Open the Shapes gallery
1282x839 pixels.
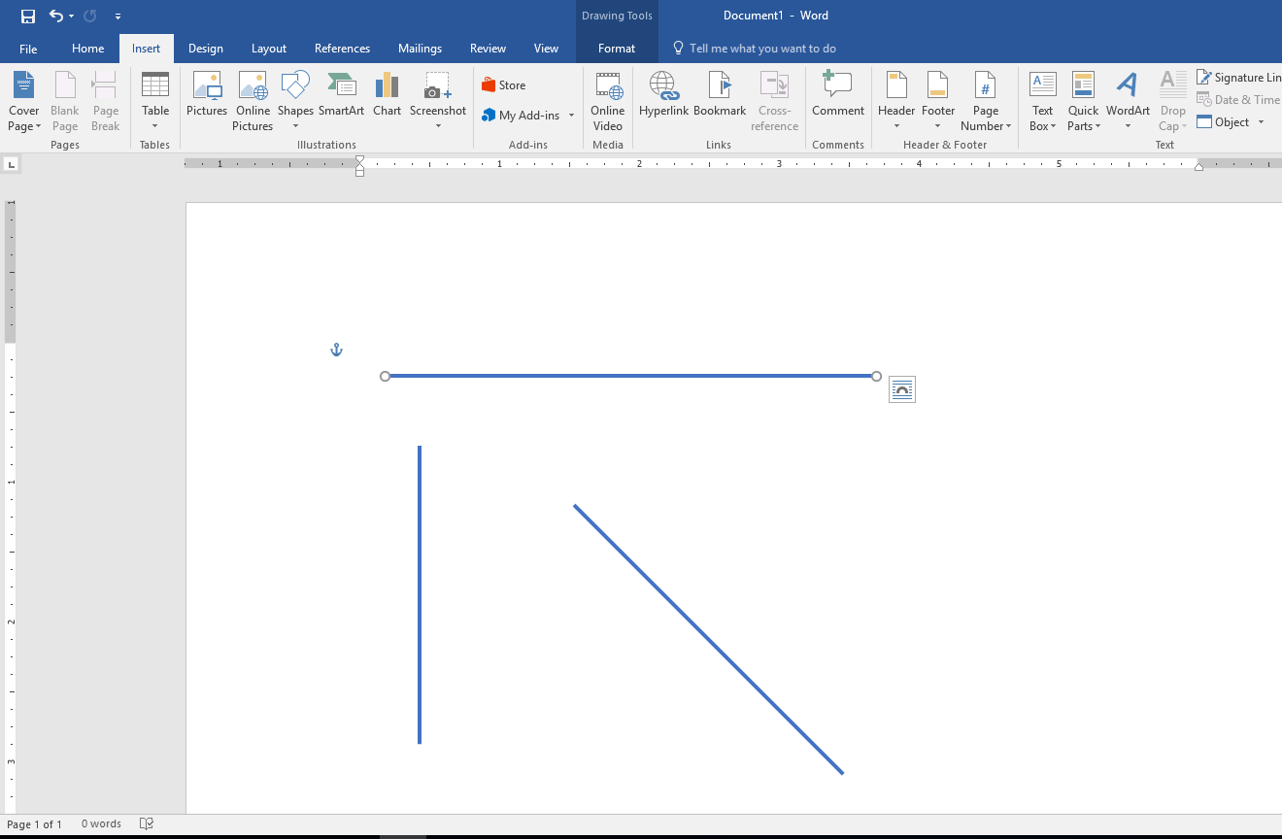(x=295, y=102)
